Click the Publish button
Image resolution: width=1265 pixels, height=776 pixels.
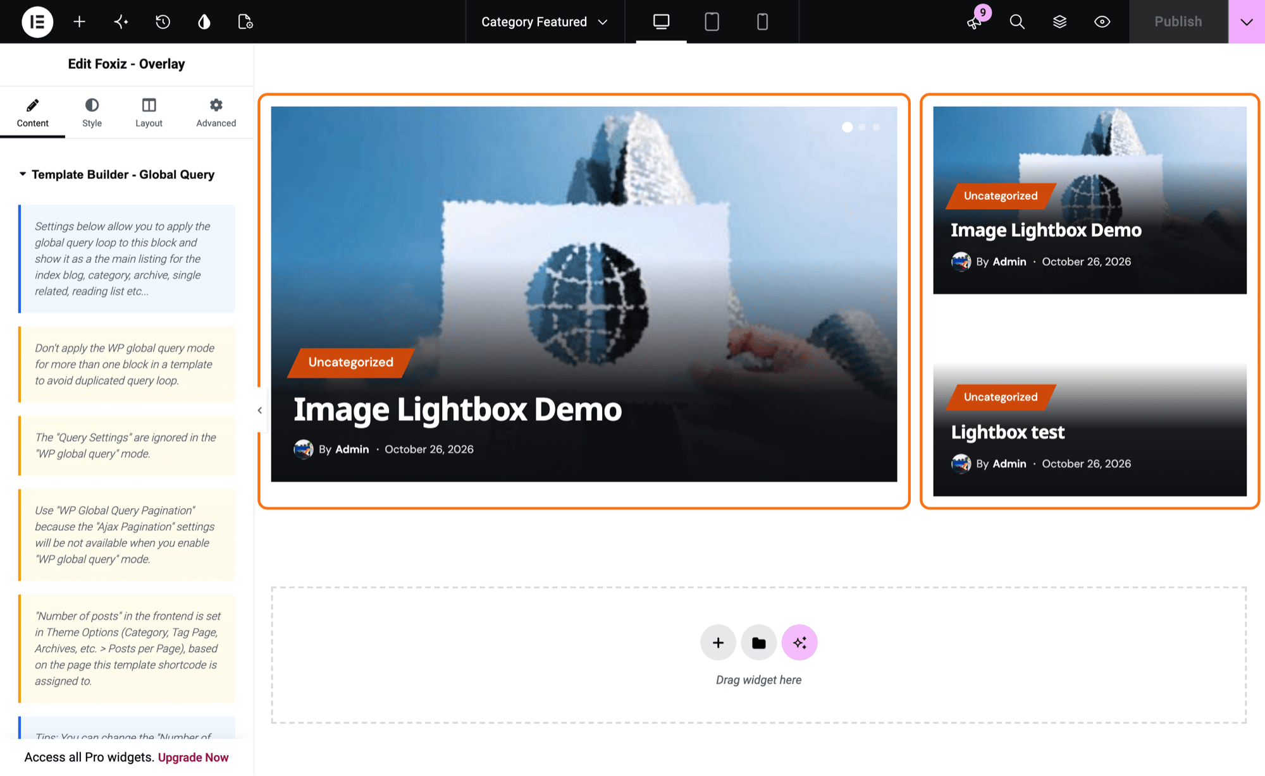point(1178,21)
